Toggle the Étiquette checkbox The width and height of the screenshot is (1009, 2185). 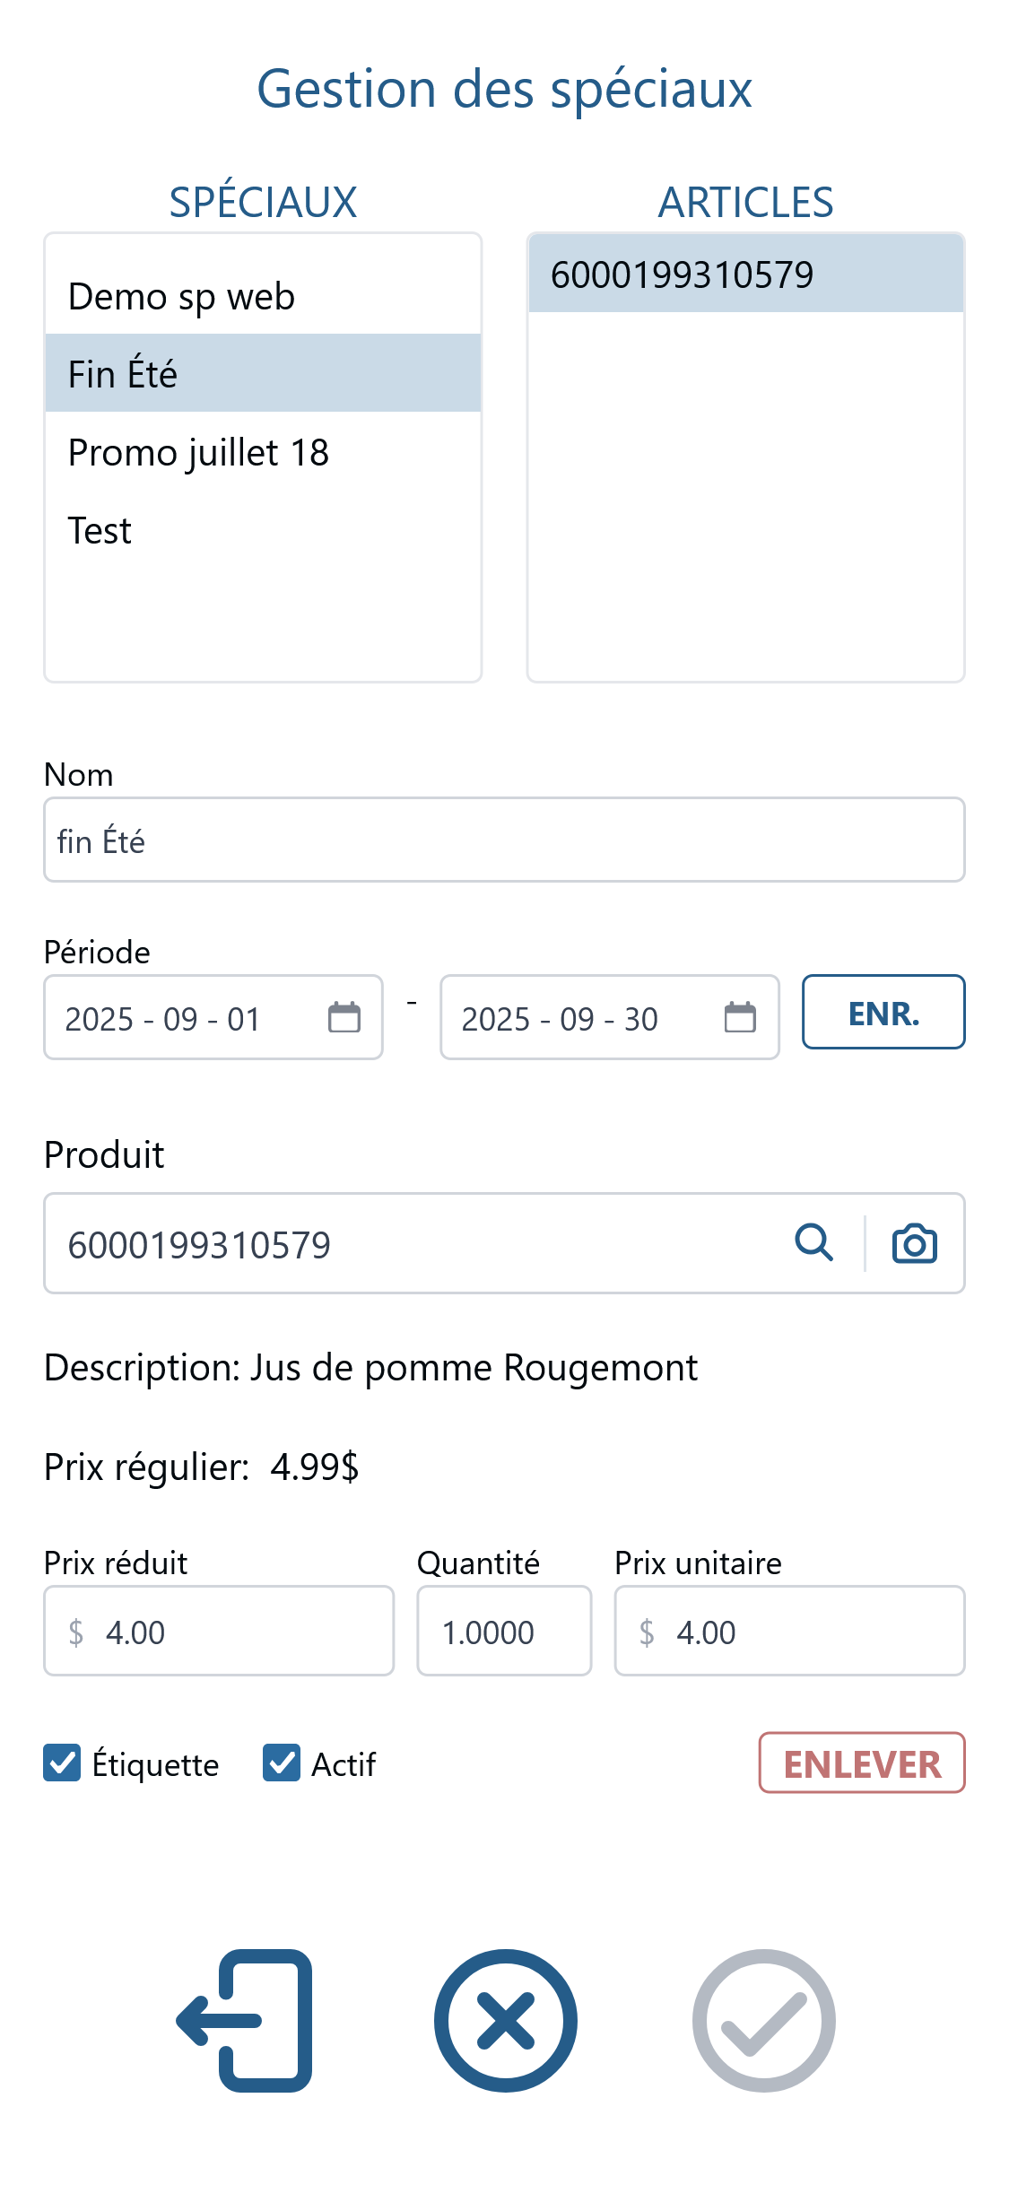click(x=62, y=1763)
